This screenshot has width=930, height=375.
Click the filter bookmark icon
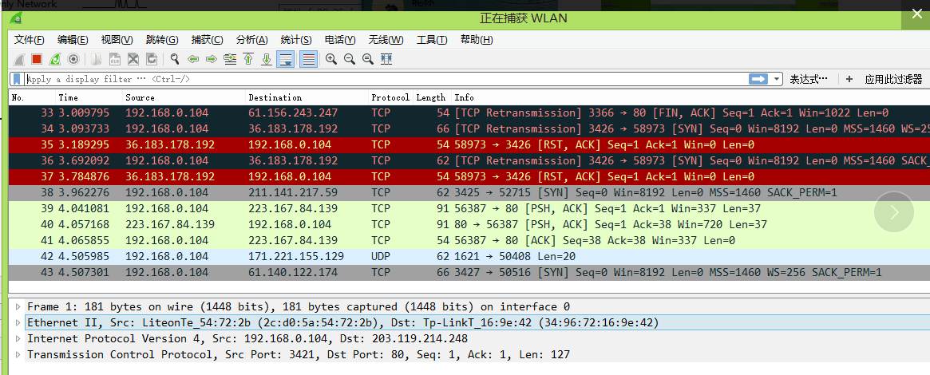tap(18, 79)
